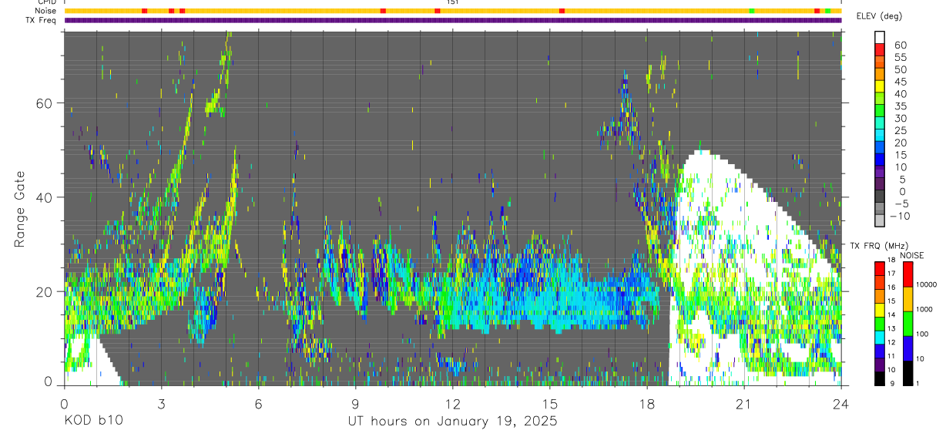Click the white top swatch of ELEV color bar
The image size is (946, 437).
[x=880, y=38]
